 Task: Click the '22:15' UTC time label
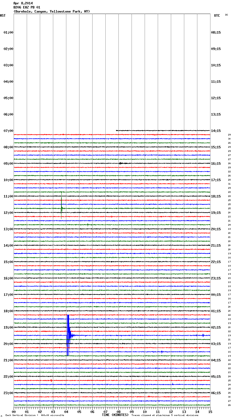216,262
